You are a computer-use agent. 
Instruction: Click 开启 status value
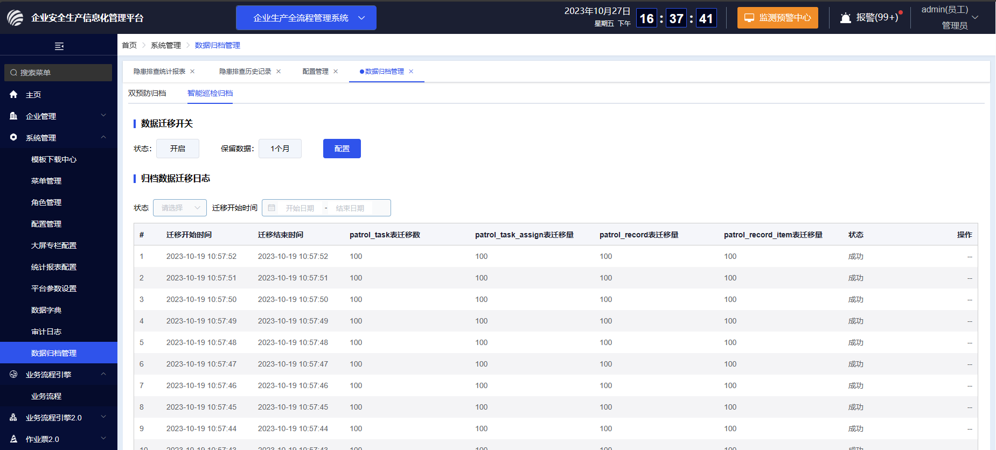click(178, 149)
